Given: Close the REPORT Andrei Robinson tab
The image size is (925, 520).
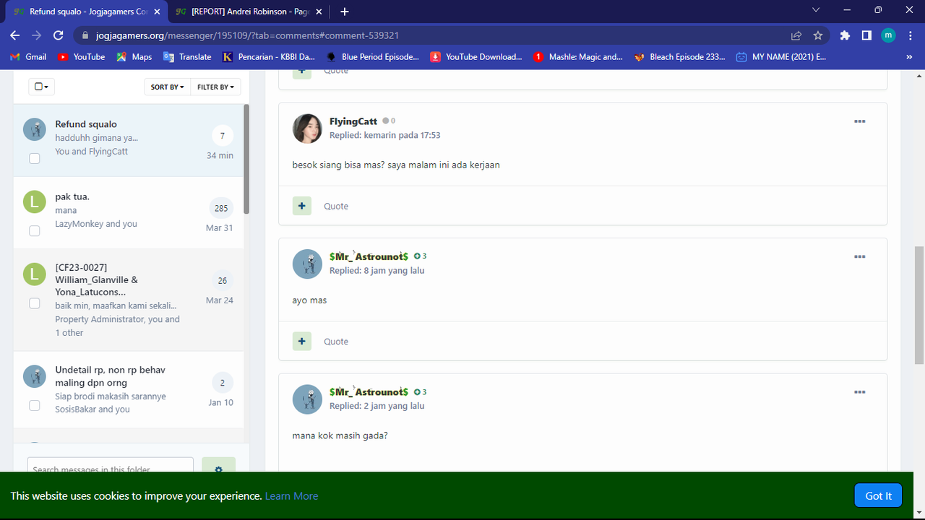Looking at the screenshot, I should click(319, 12).
